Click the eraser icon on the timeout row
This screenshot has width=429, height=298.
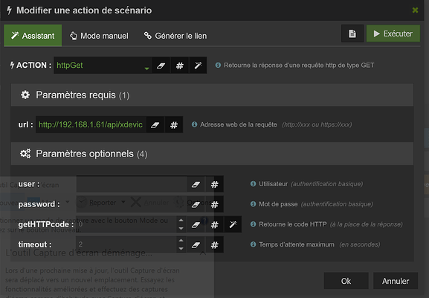196,244
